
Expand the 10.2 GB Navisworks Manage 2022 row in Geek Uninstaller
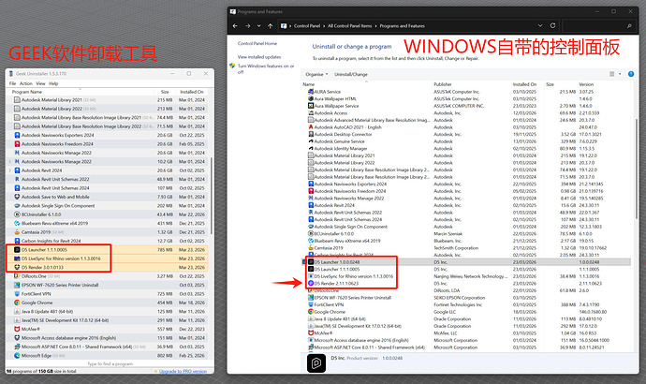click(10, 161)
